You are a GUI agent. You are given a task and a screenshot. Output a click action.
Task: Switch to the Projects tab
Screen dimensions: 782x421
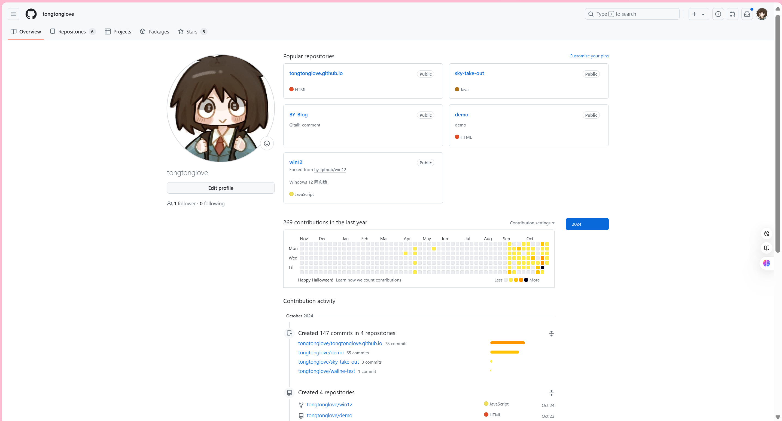point(118,32)
